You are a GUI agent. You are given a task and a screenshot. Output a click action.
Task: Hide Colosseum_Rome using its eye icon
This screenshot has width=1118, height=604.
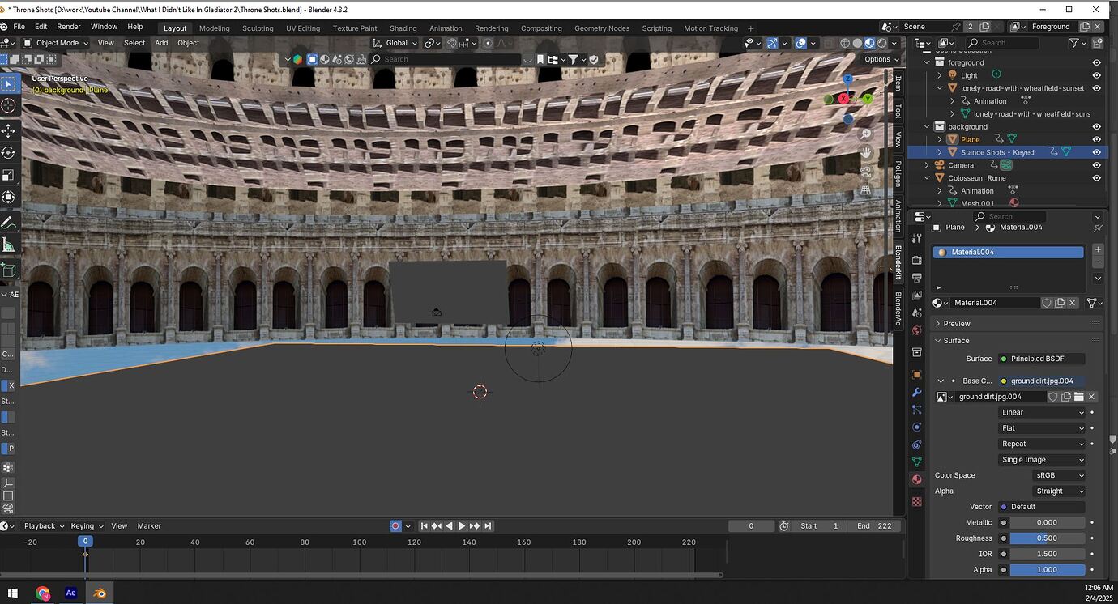pos(1096,178)
